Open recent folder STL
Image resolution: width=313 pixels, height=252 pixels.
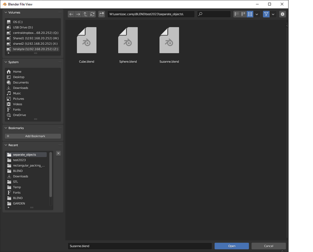click(26, 182)
